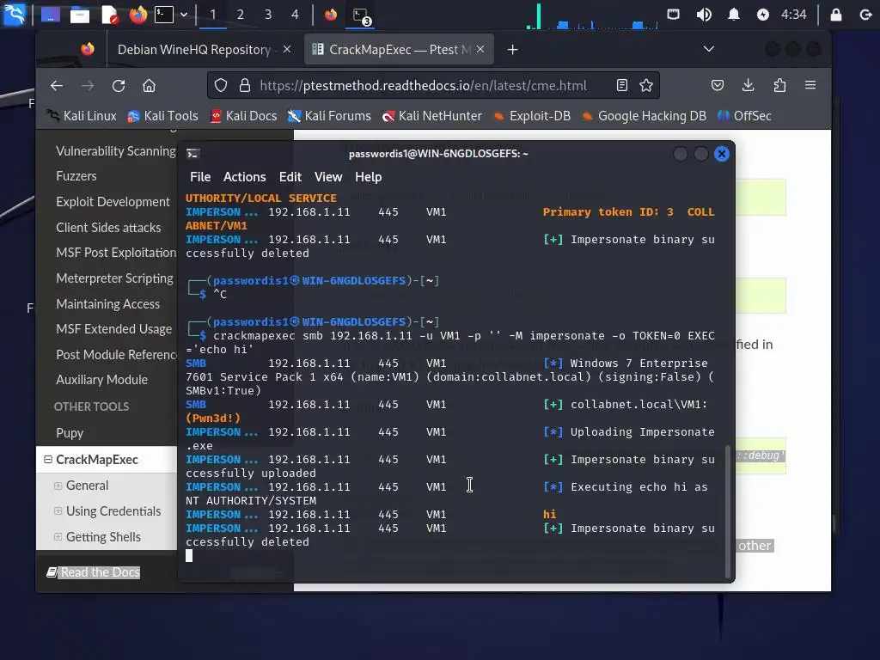The image size is (880, 660).
Task: Open the terminal Actions menu
Action: 245,177
